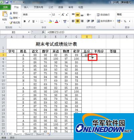Image resolution: width=134 pixels, height=140 pixels.
Task: Click the select-all corner of the grid
Action: click(3, 37)
